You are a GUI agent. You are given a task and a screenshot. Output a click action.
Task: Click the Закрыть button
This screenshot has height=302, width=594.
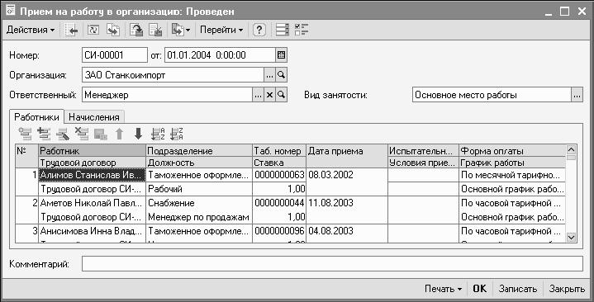pos(567,289)
